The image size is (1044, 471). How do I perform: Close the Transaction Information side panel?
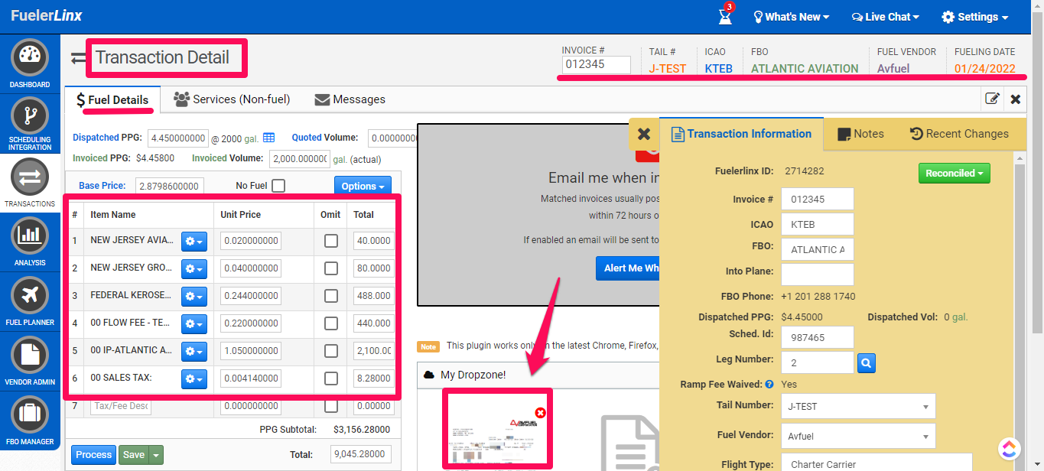coord(644,134)
